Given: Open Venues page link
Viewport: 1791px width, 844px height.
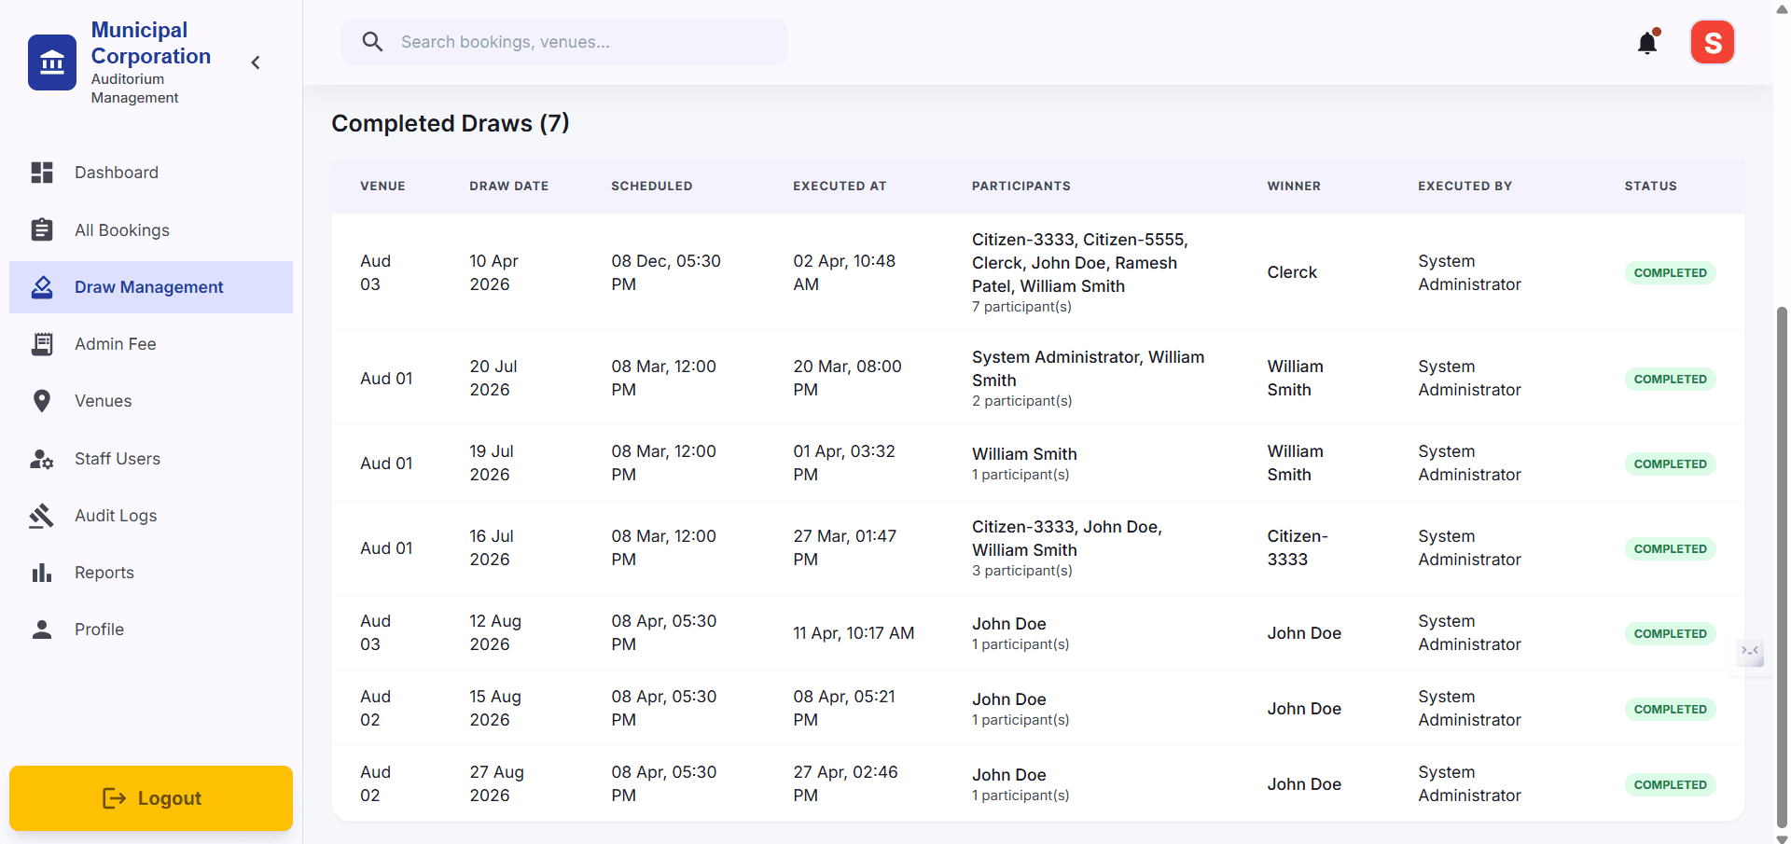Looking at the screenshot, I should pyautogui.click(x=151, y=401).
